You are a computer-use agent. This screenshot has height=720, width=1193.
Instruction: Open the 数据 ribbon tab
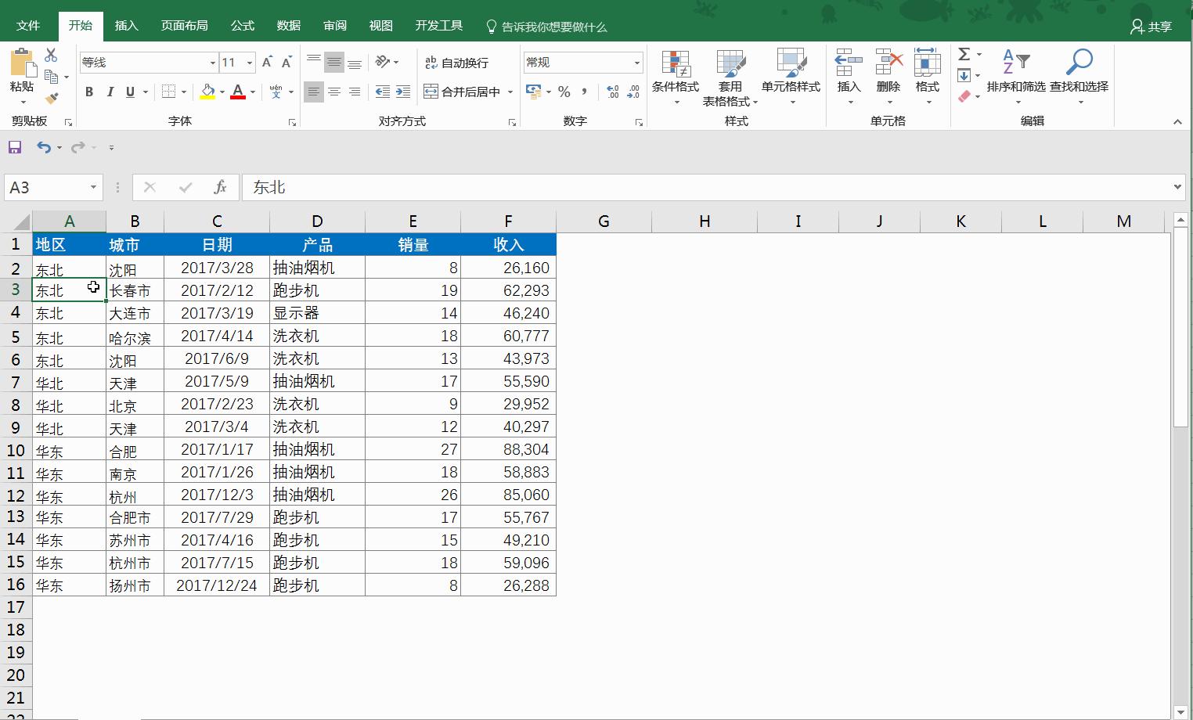point(288,25)
